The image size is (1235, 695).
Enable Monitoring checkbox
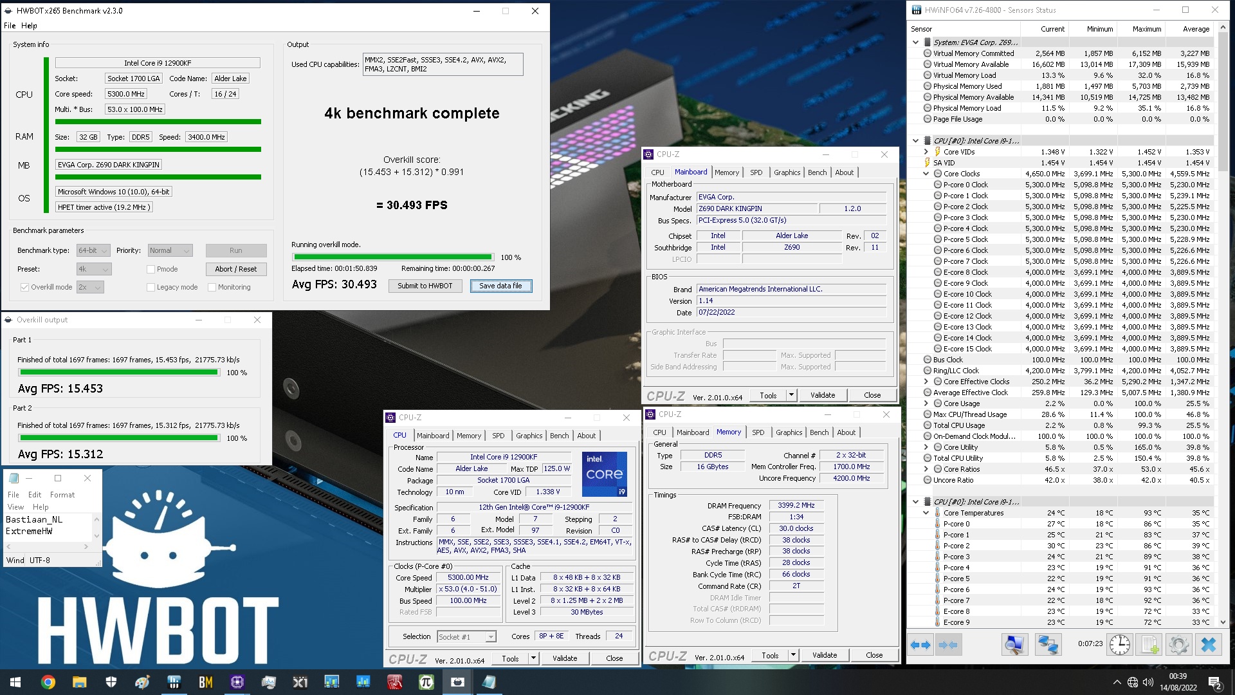click(212, 288)
